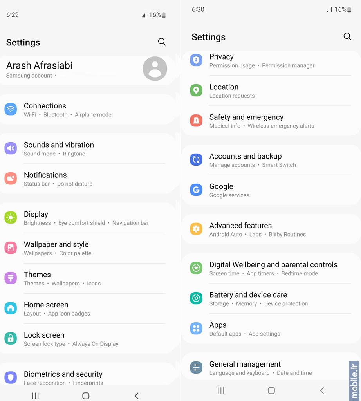Open Accounts and backup
This screenshot has height=401, width=361.
point(271,160)
